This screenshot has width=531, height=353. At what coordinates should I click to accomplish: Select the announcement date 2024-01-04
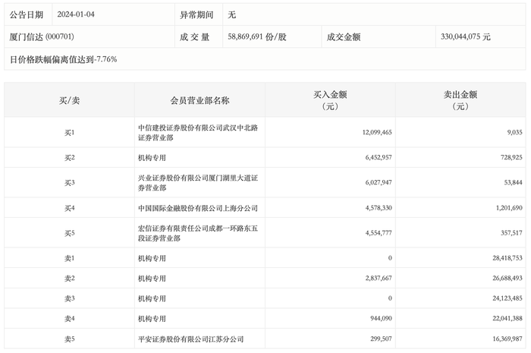76,14
